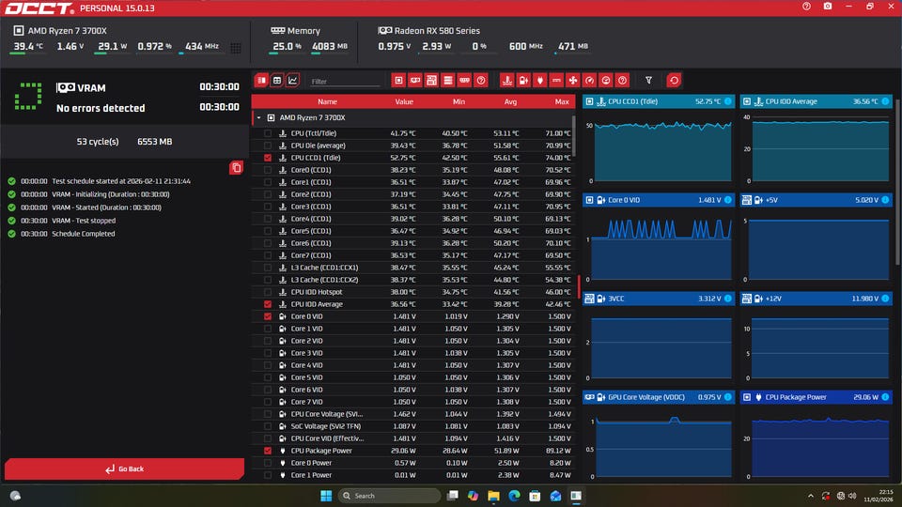Screen dimensions: 902x507
Task: Toggle the fan sensor filter icon
Action: pyautogui.click(x=572, y=81)
